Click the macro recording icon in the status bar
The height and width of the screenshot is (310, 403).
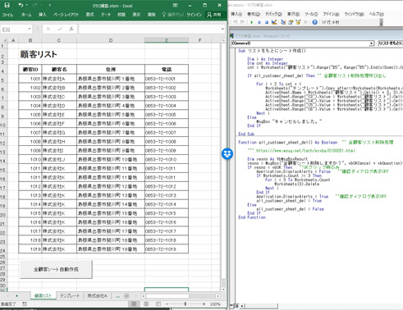click(25, 304)
